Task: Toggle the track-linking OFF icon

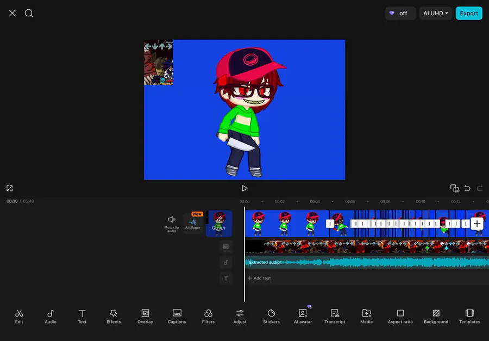Action: (454, 188)
